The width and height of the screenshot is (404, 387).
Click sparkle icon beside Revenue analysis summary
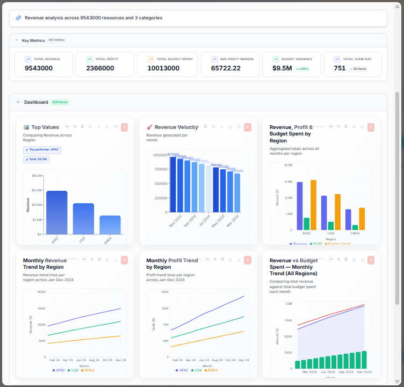pos(18,18)
